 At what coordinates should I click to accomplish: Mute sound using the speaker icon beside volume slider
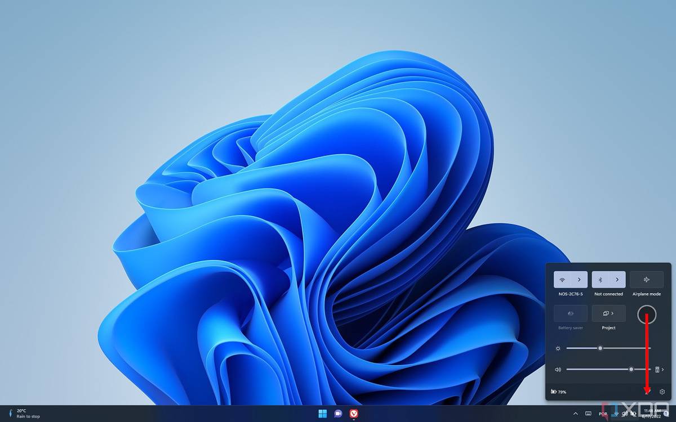click(x=558, y=370)
